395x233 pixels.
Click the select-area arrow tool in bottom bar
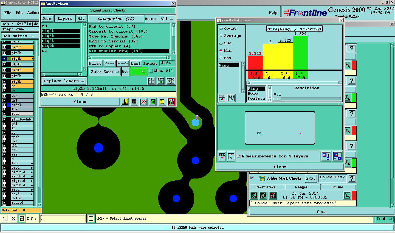pos(5,218)
